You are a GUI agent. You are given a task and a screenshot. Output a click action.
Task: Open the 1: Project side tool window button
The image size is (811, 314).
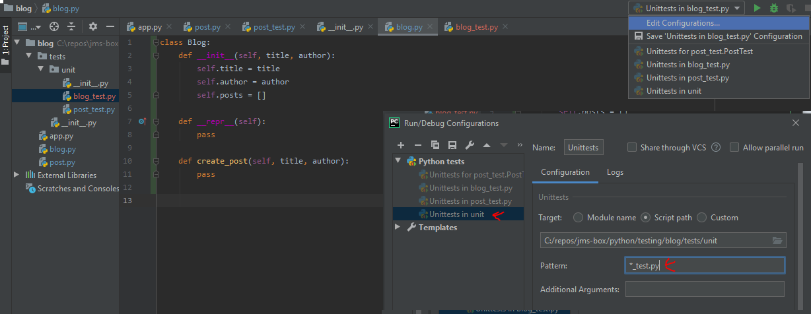5,45
